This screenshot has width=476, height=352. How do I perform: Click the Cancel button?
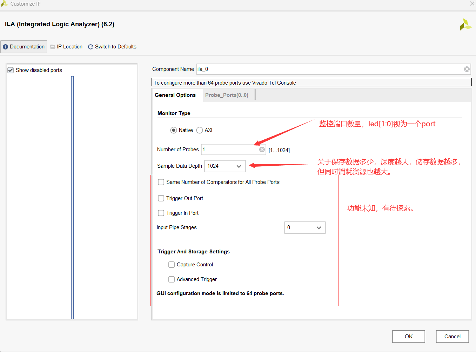pos(452,337)
